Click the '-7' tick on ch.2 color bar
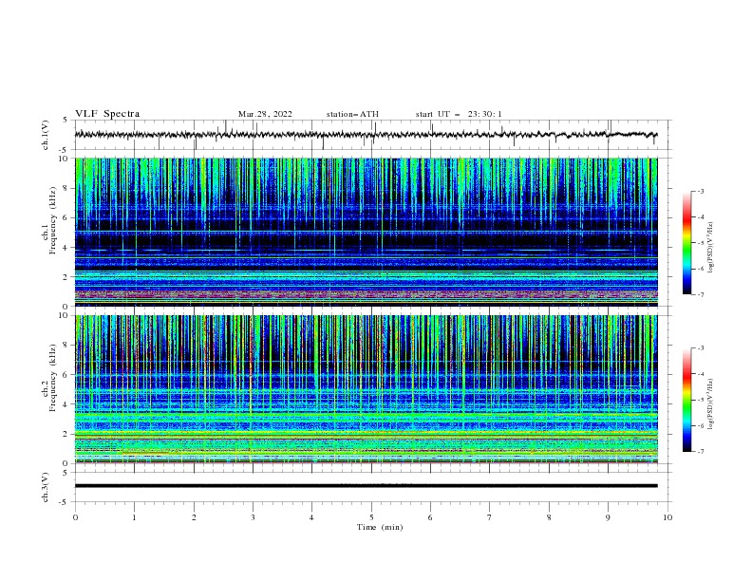The height and width of the screenshot is (581, 752). [701, 452]
